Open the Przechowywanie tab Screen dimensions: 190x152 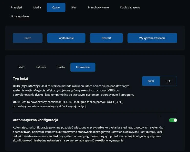tap(98, 7)
